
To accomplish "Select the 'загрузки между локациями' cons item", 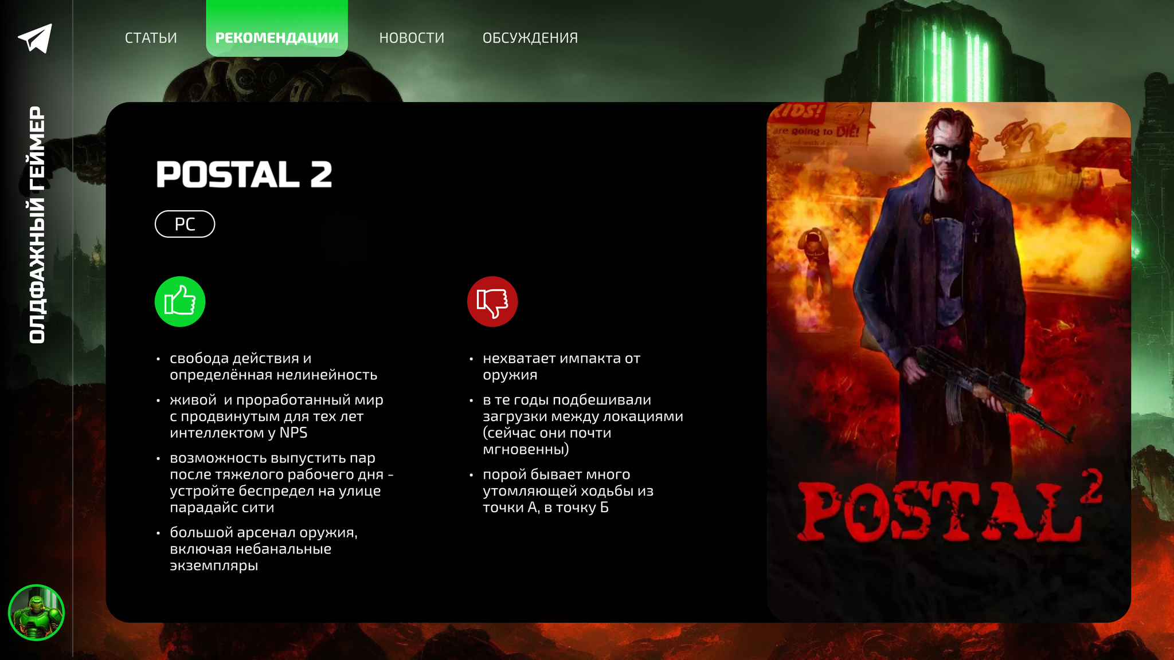I will [x=583, y=425].
